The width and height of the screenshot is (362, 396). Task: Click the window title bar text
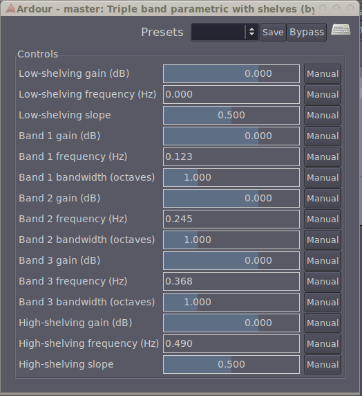(x=165, y=9)
